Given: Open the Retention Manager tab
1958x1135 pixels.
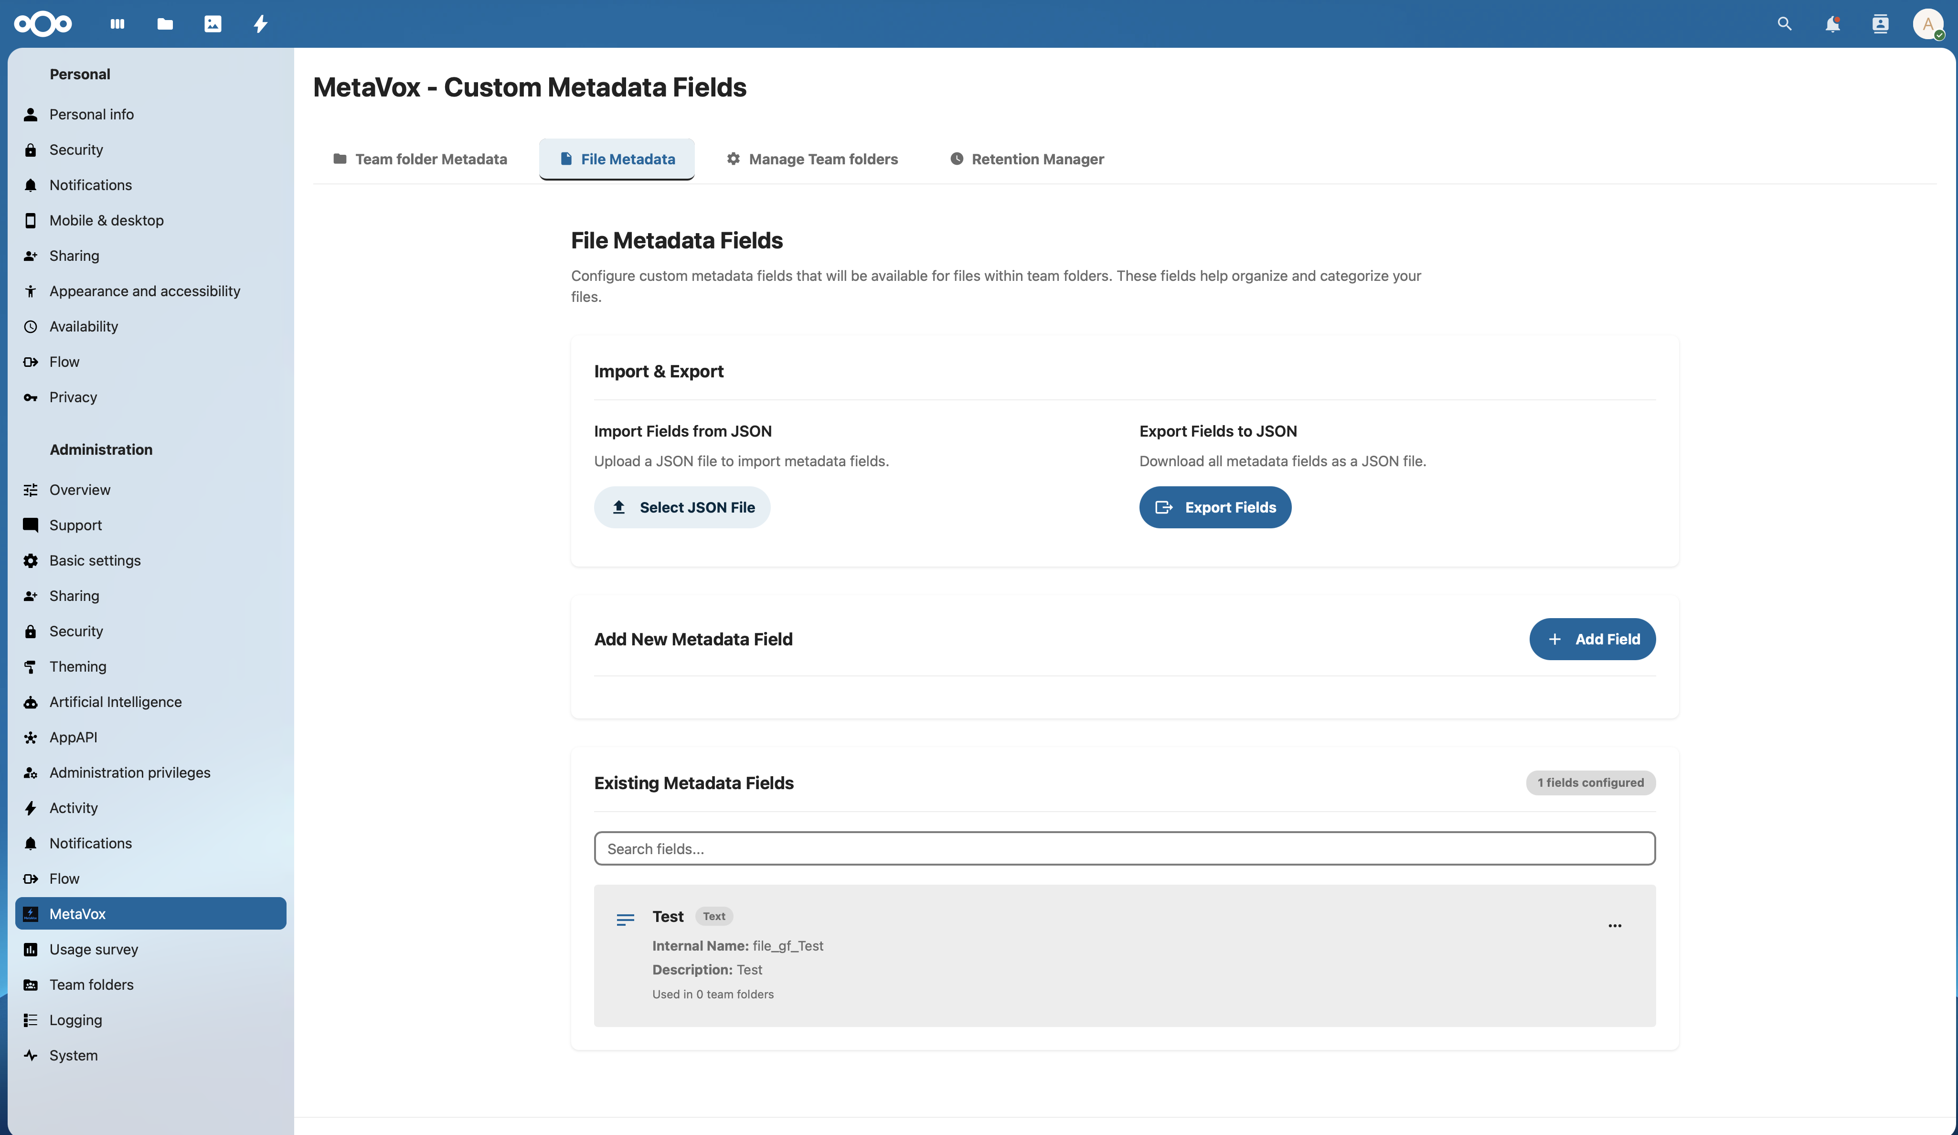Looking at the screenshot, I should click(1026, 159).
